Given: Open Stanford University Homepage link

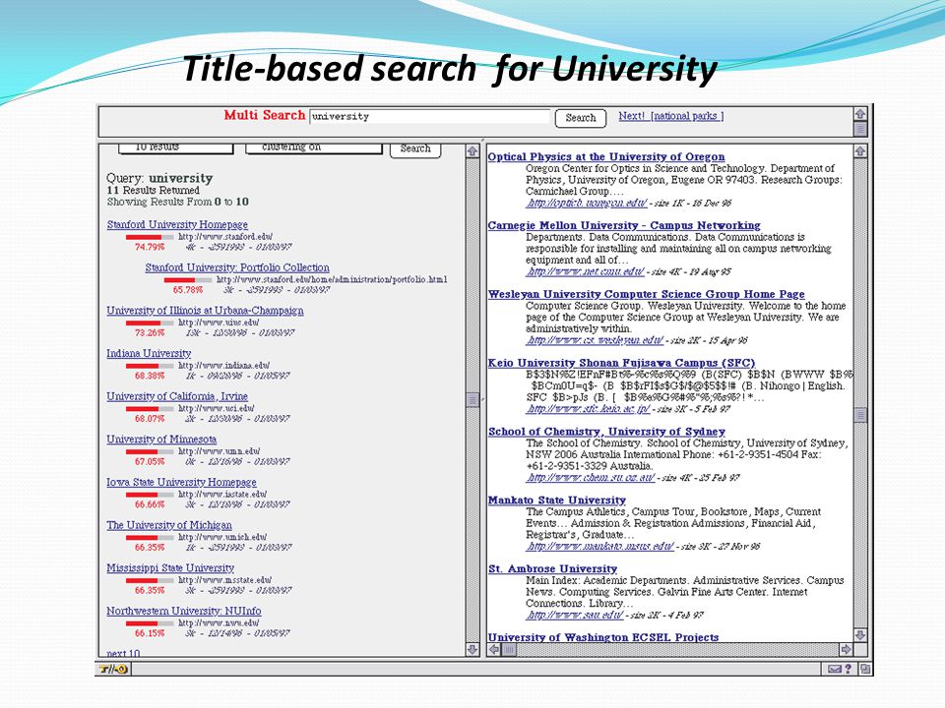Looking at the screenshot, I should tap(177, 224).
